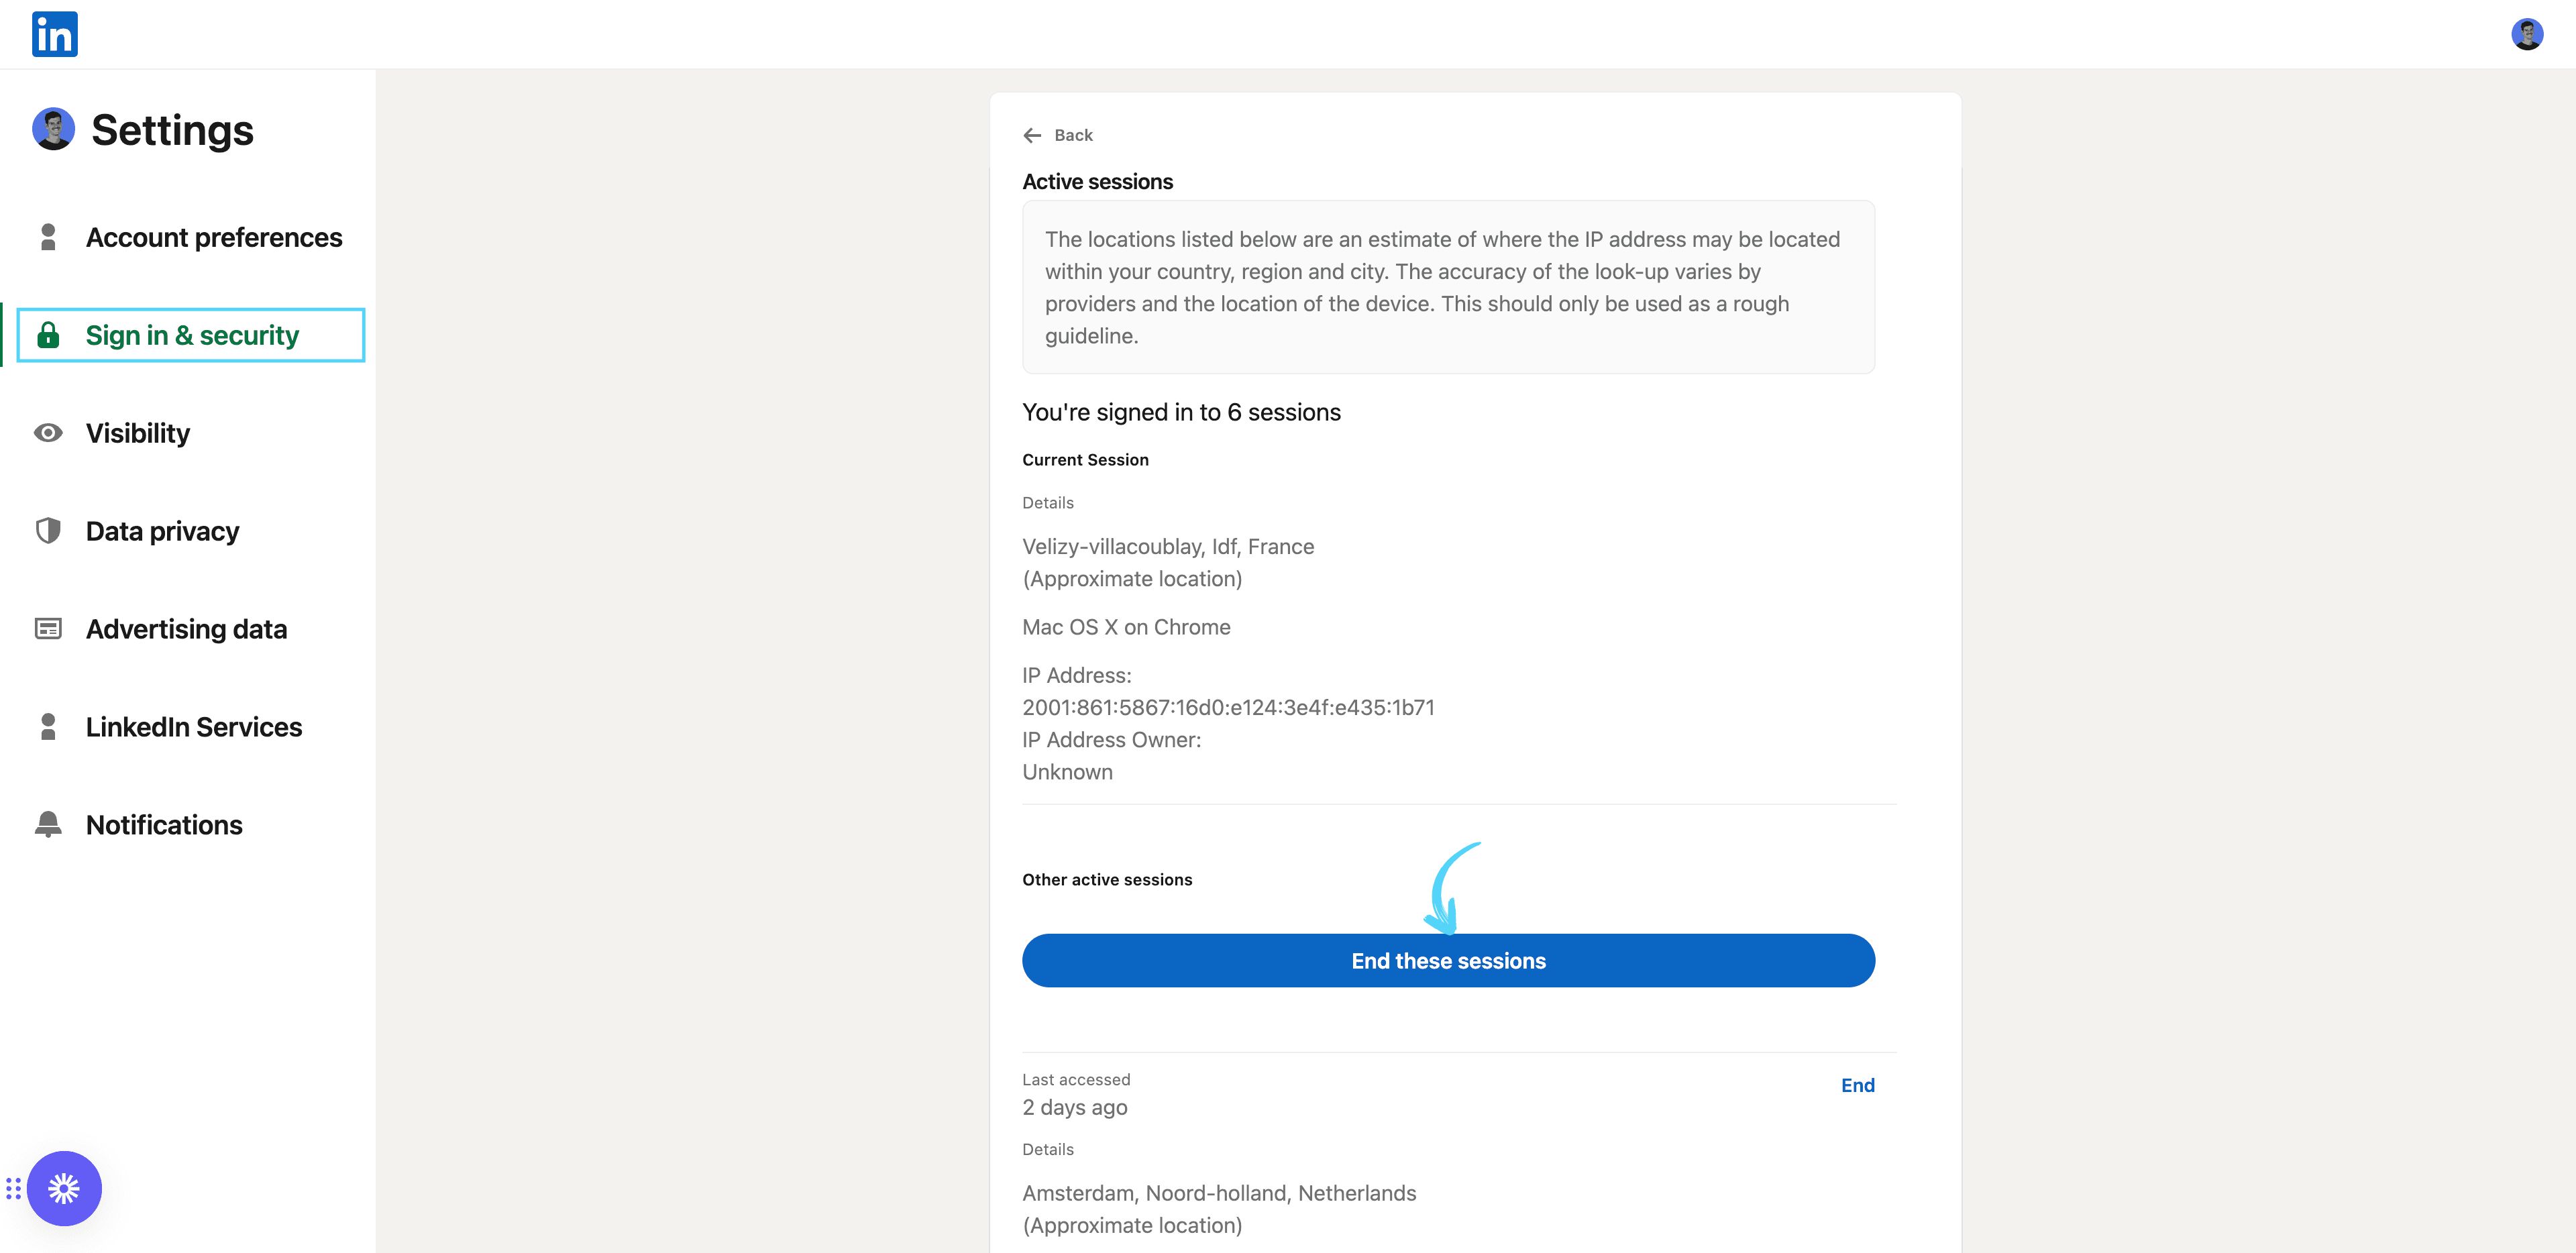Go Back to the previous page
Image resolution: width=2576 pixels, height=1253 pixels.
click(1073, 135)
